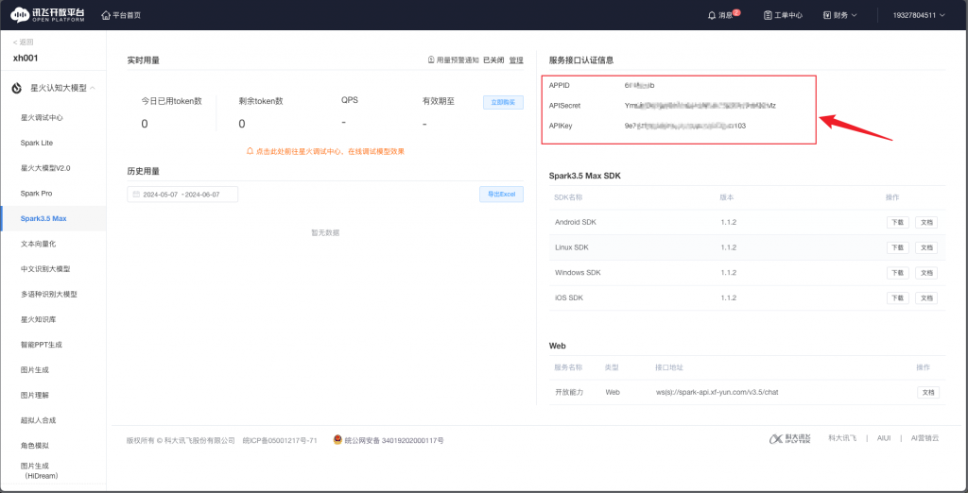968x493 pixels.
Task: Click the calendar icon in date field
Action: (x=136, y=195)
